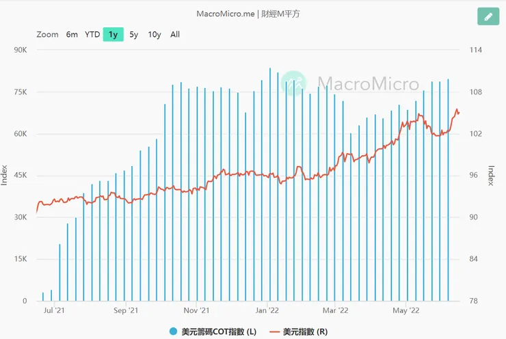The width and height of the screenshot is (506, 339).
Task: Click the 60K left axis label
Action: pos(21,134)
